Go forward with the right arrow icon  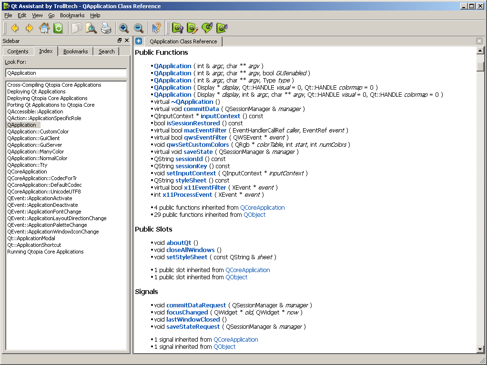pos(30,28)
